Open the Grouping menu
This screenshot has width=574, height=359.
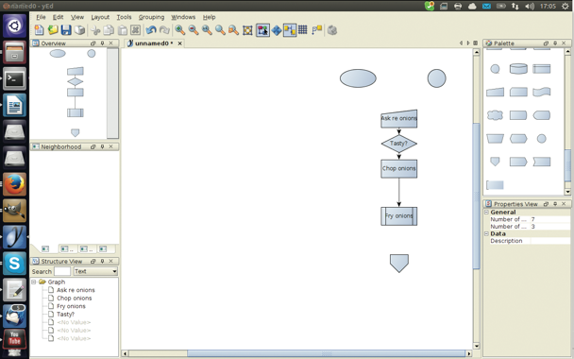(x=151, y=17)
